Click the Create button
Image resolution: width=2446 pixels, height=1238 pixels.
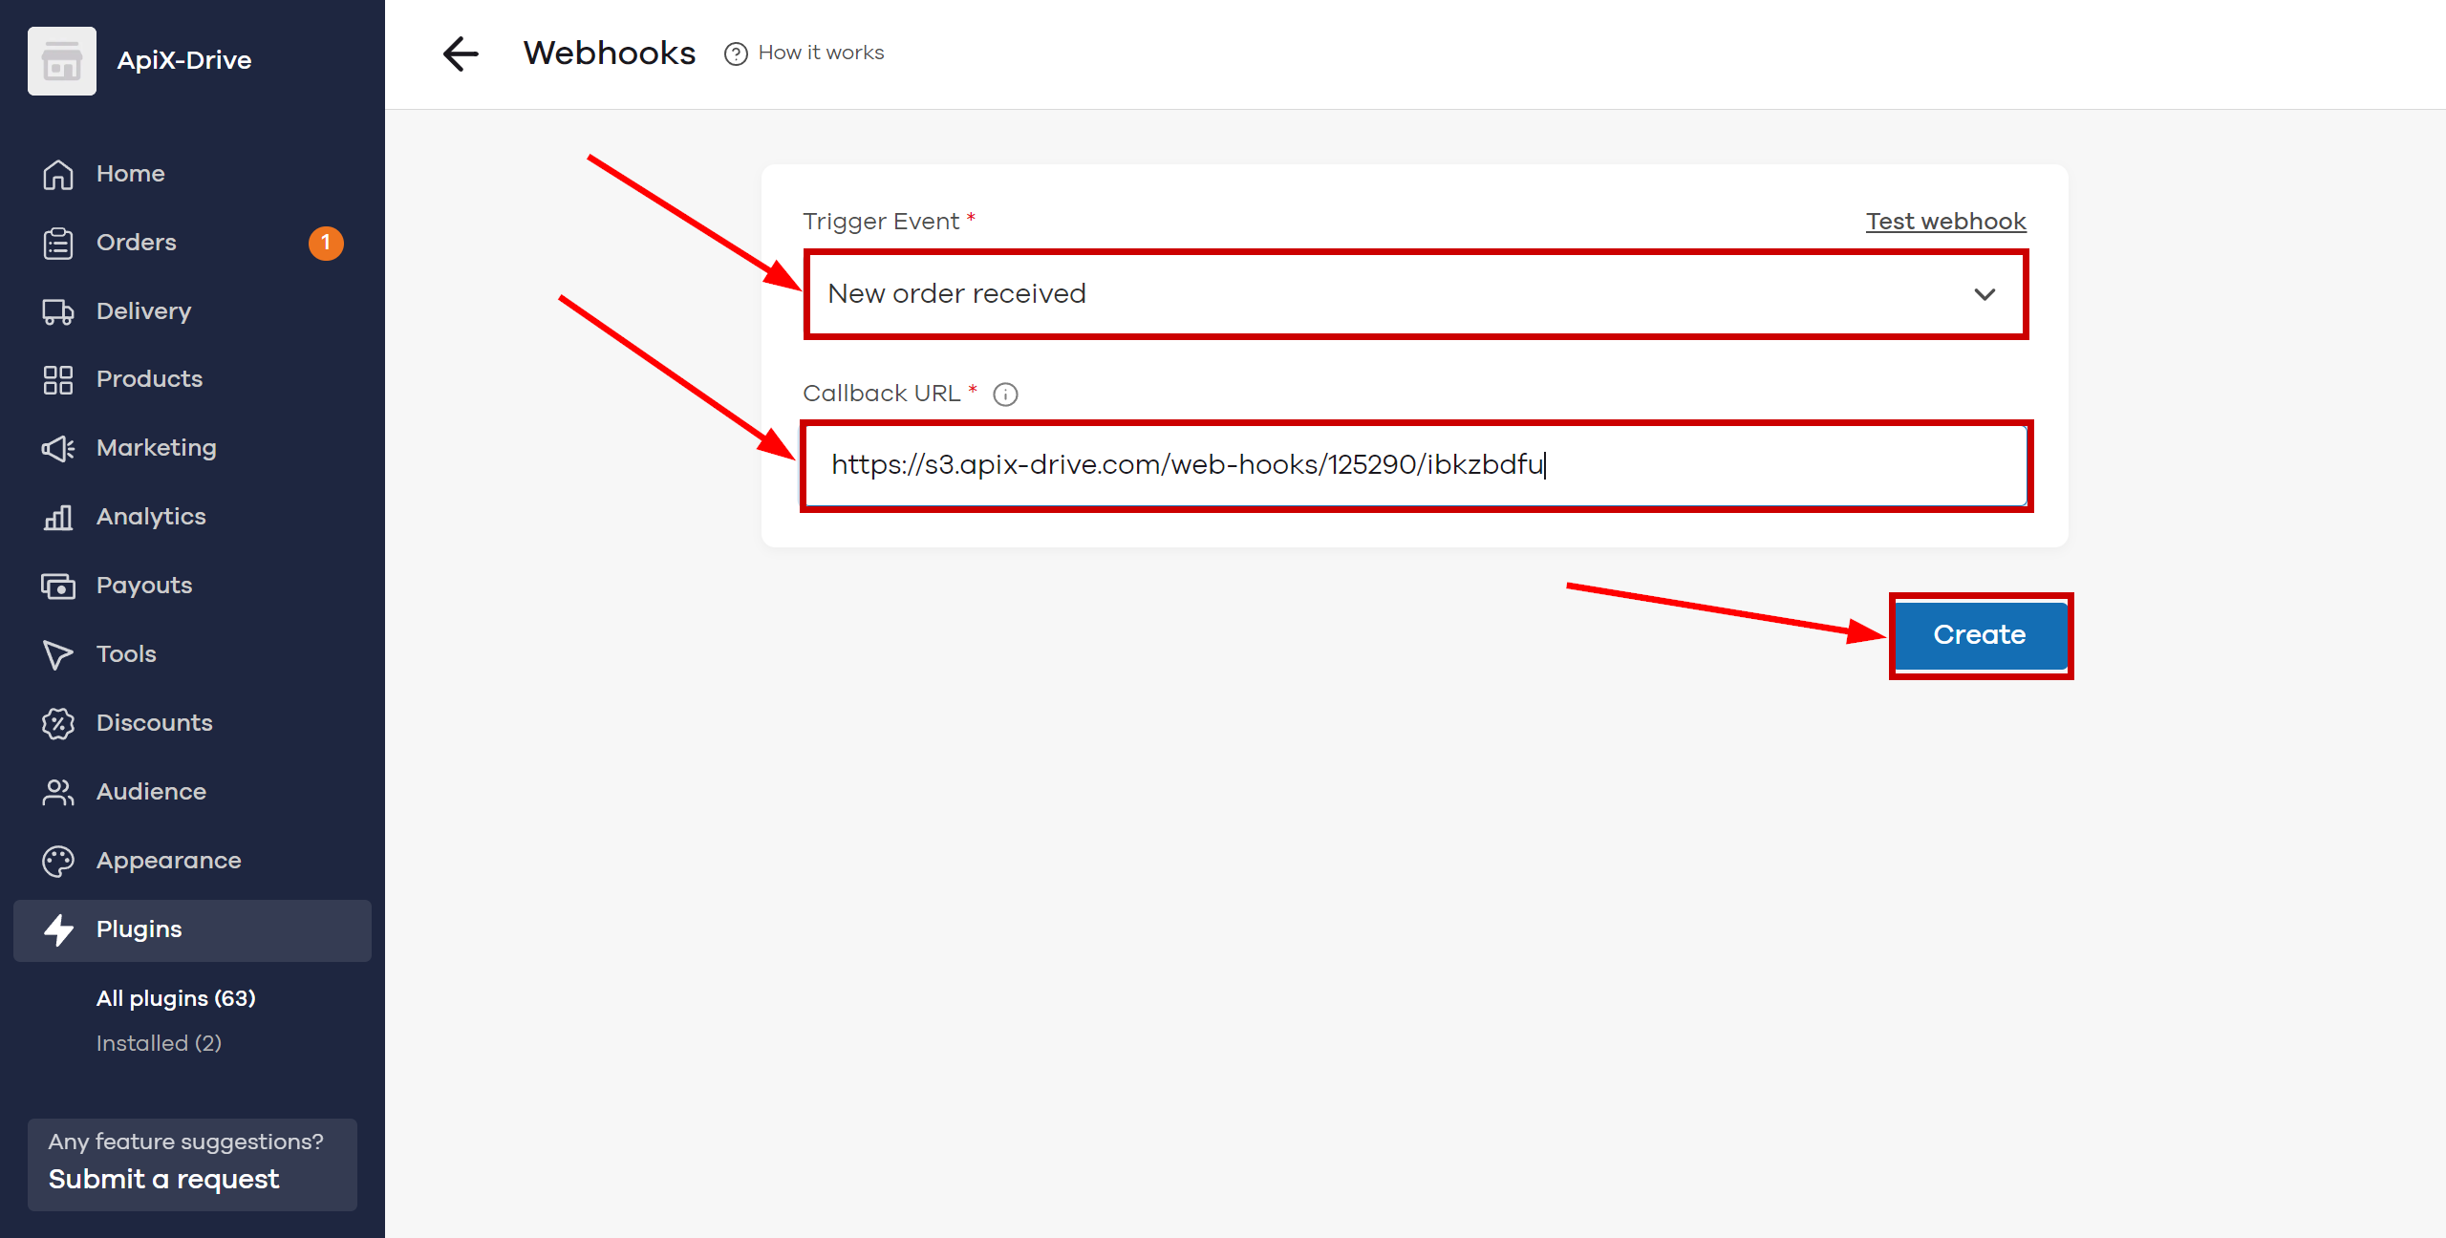[x=1981, y=635]
